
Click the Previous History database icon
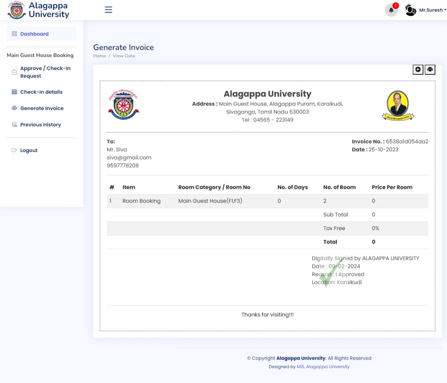[14, 124]
